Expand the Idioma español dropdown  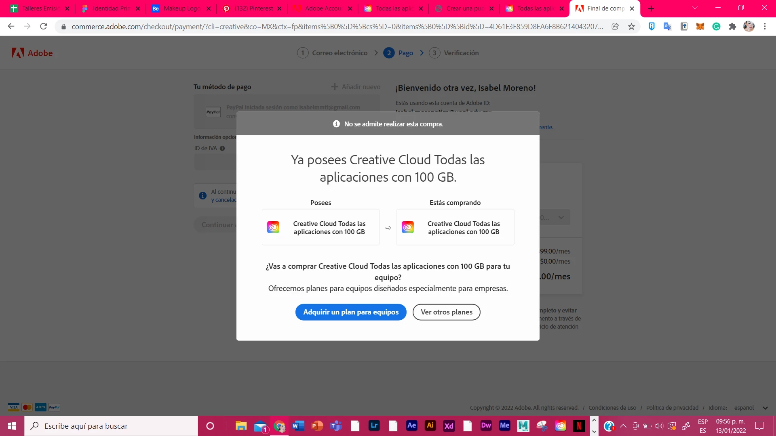(x=751, y=408)
